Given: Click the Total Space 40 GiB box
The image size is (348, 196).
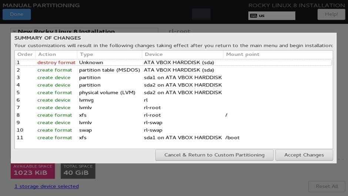Looking at the screenshot, I should (78, 171).
